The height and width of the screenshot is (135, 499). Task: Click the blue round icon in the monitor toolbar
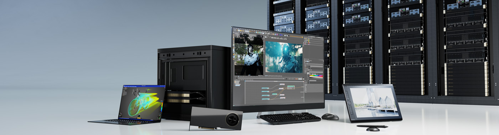[x=280, y=35]
